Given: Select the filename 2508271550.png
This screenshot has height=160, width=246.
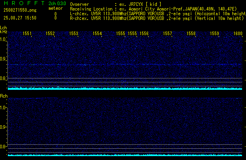Looking at the screenshot, I should pyautogui.click(x=20, y=10).
